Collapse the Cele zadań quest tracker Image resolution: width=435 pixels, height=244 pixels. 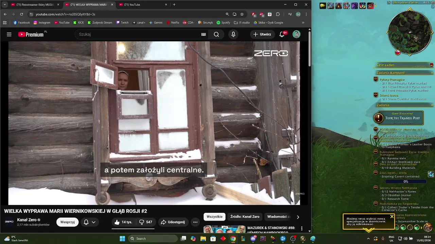coord(432,65)
